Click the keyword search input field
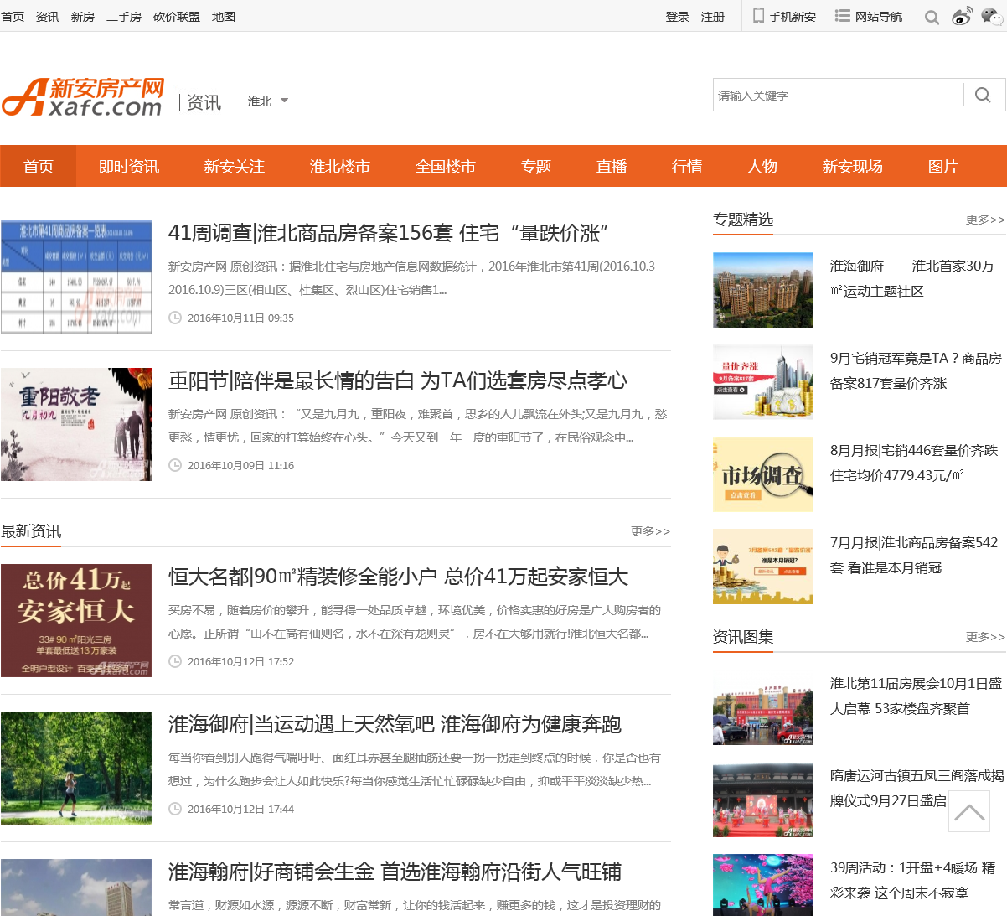The width and height of the screenshot is (1007, 916). [838, 95]
